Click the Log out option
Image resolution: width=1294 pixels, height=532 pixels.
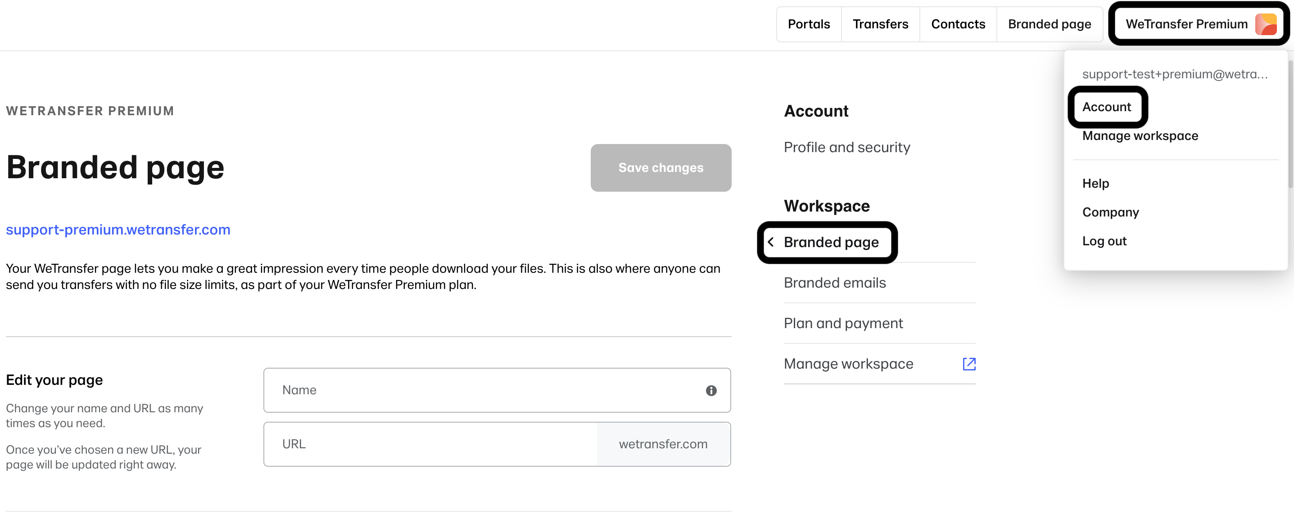(1107, 240)
